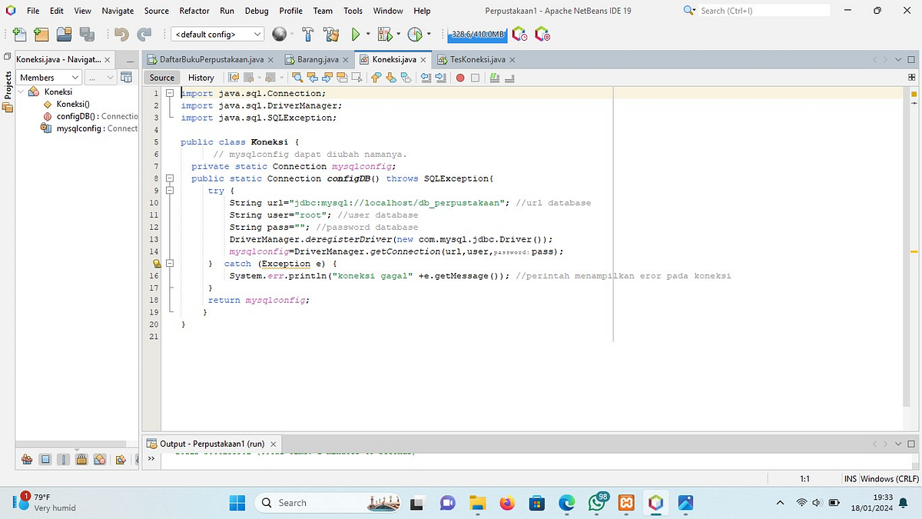Switch to TesKoneksi.java tab
Screen dimensions: 922x519
pyautogui.click(x=476, y=59)
